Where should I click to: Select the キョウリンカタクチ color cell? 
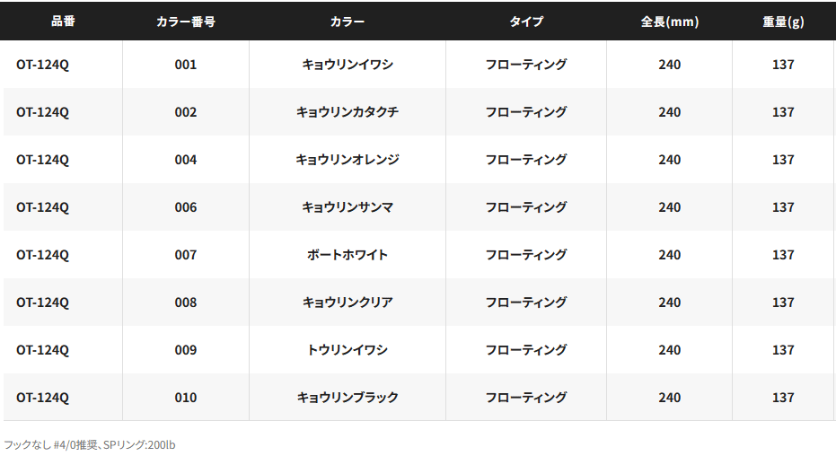pos(348,112)
